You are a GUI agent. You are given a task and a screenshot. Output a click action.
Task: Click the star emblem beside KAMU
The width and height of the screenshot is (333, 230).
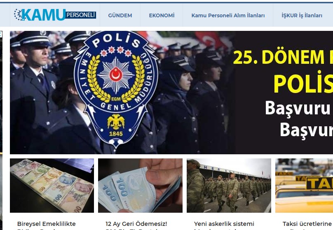coord(18,15)
